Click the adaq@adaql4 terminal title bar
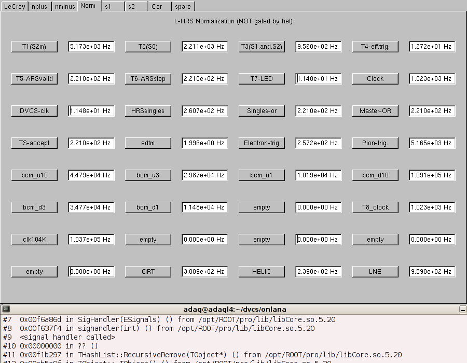This screenshot has height=363, width=467. [x=235, y=309]
